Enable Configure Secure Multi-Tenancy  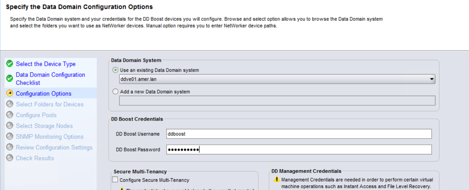pos(115,179)
